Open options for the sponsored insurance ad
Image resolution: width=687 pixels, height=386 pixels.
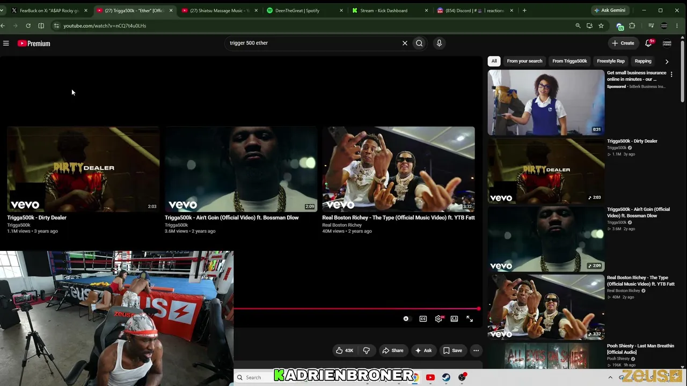671,75
